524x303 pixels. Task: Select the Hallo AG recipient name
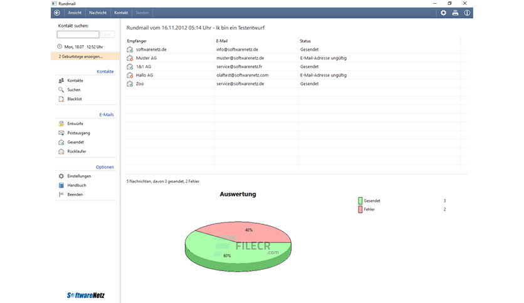[x=144, y=75]
